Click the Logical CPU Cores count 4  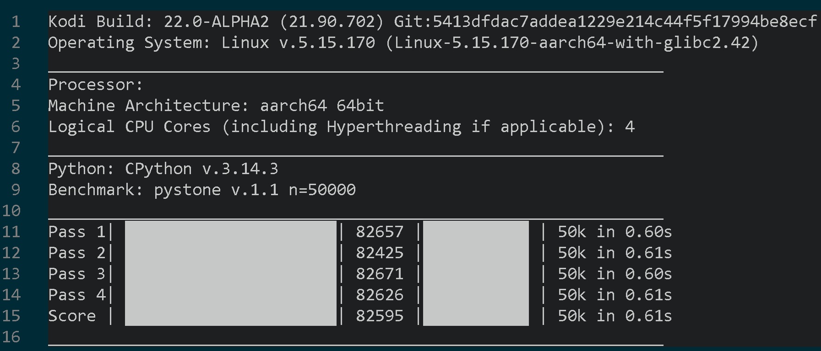[x=630, y=127]
